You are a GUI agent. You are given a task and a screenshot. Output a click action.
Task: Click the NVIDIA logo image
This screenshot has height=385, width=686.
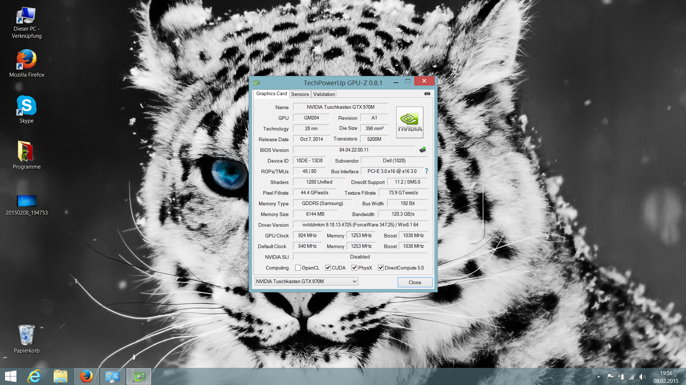point(409,122)
